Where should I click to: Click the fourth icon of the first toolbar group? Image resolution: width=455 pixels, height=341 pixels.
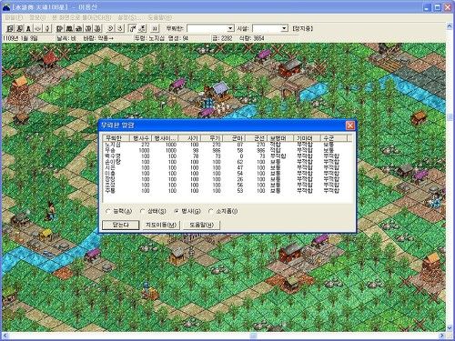38,28
